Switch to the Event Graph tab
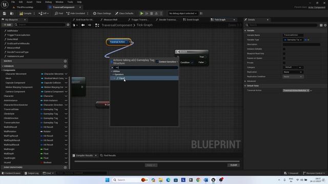This screenshot has height=184, width=328. pos(191,19)
